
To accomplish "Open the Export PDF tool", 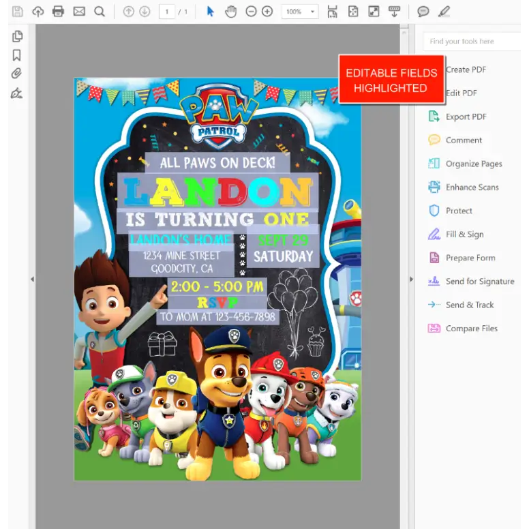I will click(x=457, y=117).
